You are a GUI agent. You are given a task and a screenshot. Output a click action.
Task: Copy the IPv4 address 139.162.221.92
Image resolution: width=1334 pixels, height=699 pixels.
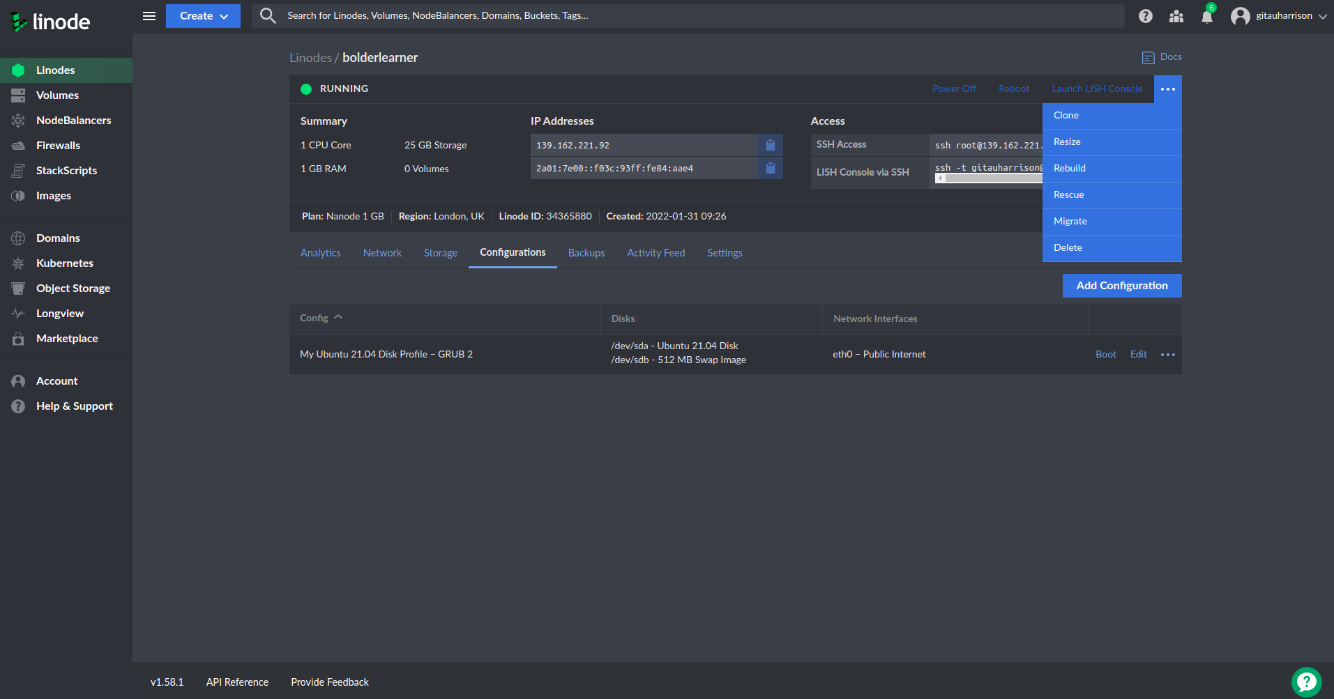tap(771, 145)
